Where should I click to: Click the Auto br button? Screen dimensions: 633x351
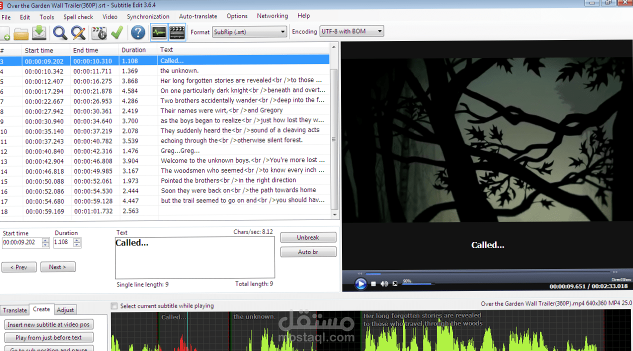tap(308, 252)
